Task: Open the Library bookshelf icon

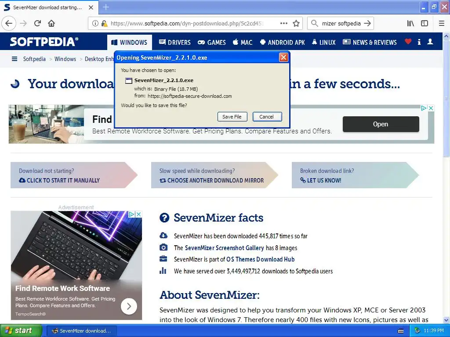Action: point(410,23)
